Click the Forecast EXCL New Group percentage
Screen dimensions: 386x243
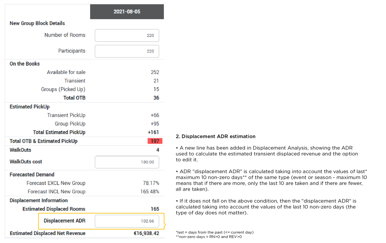(151, 183)
